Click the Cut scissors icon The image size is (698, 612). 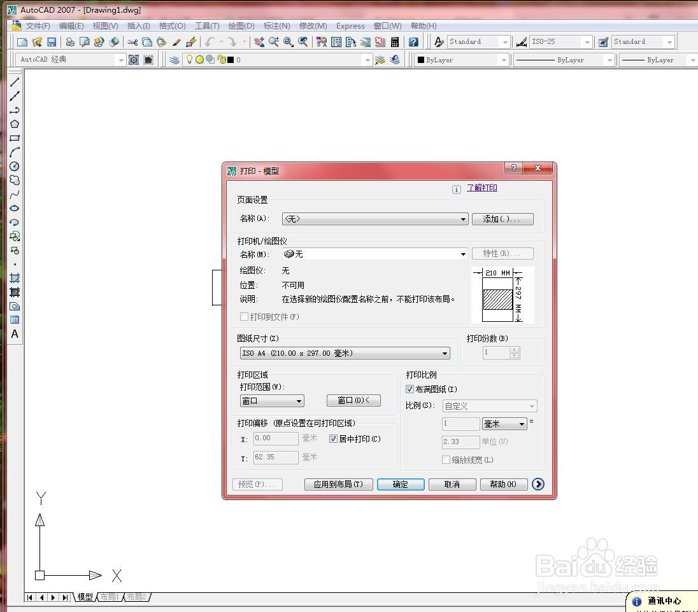132,42
